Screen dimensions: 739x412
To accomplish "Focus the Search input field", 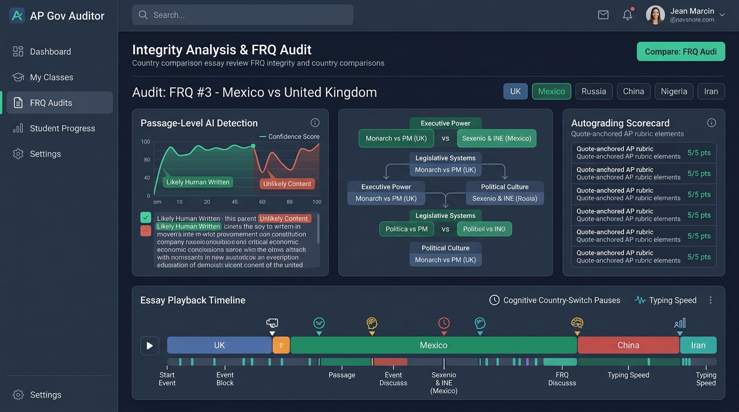I will coord(243,15).
